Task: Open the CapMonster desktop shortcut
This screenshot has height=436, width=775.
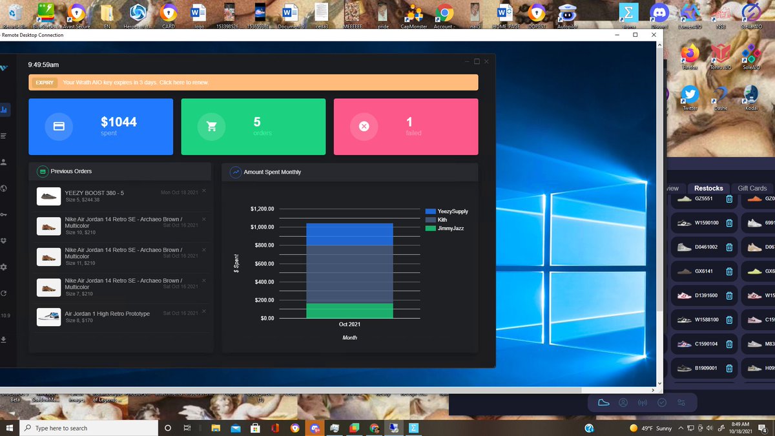Action: pyautogui.click(x=413, y=16)
